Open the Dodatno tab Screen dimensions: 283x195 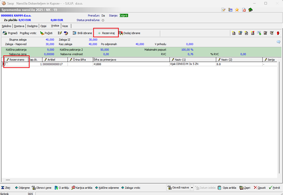click(32, 26)
